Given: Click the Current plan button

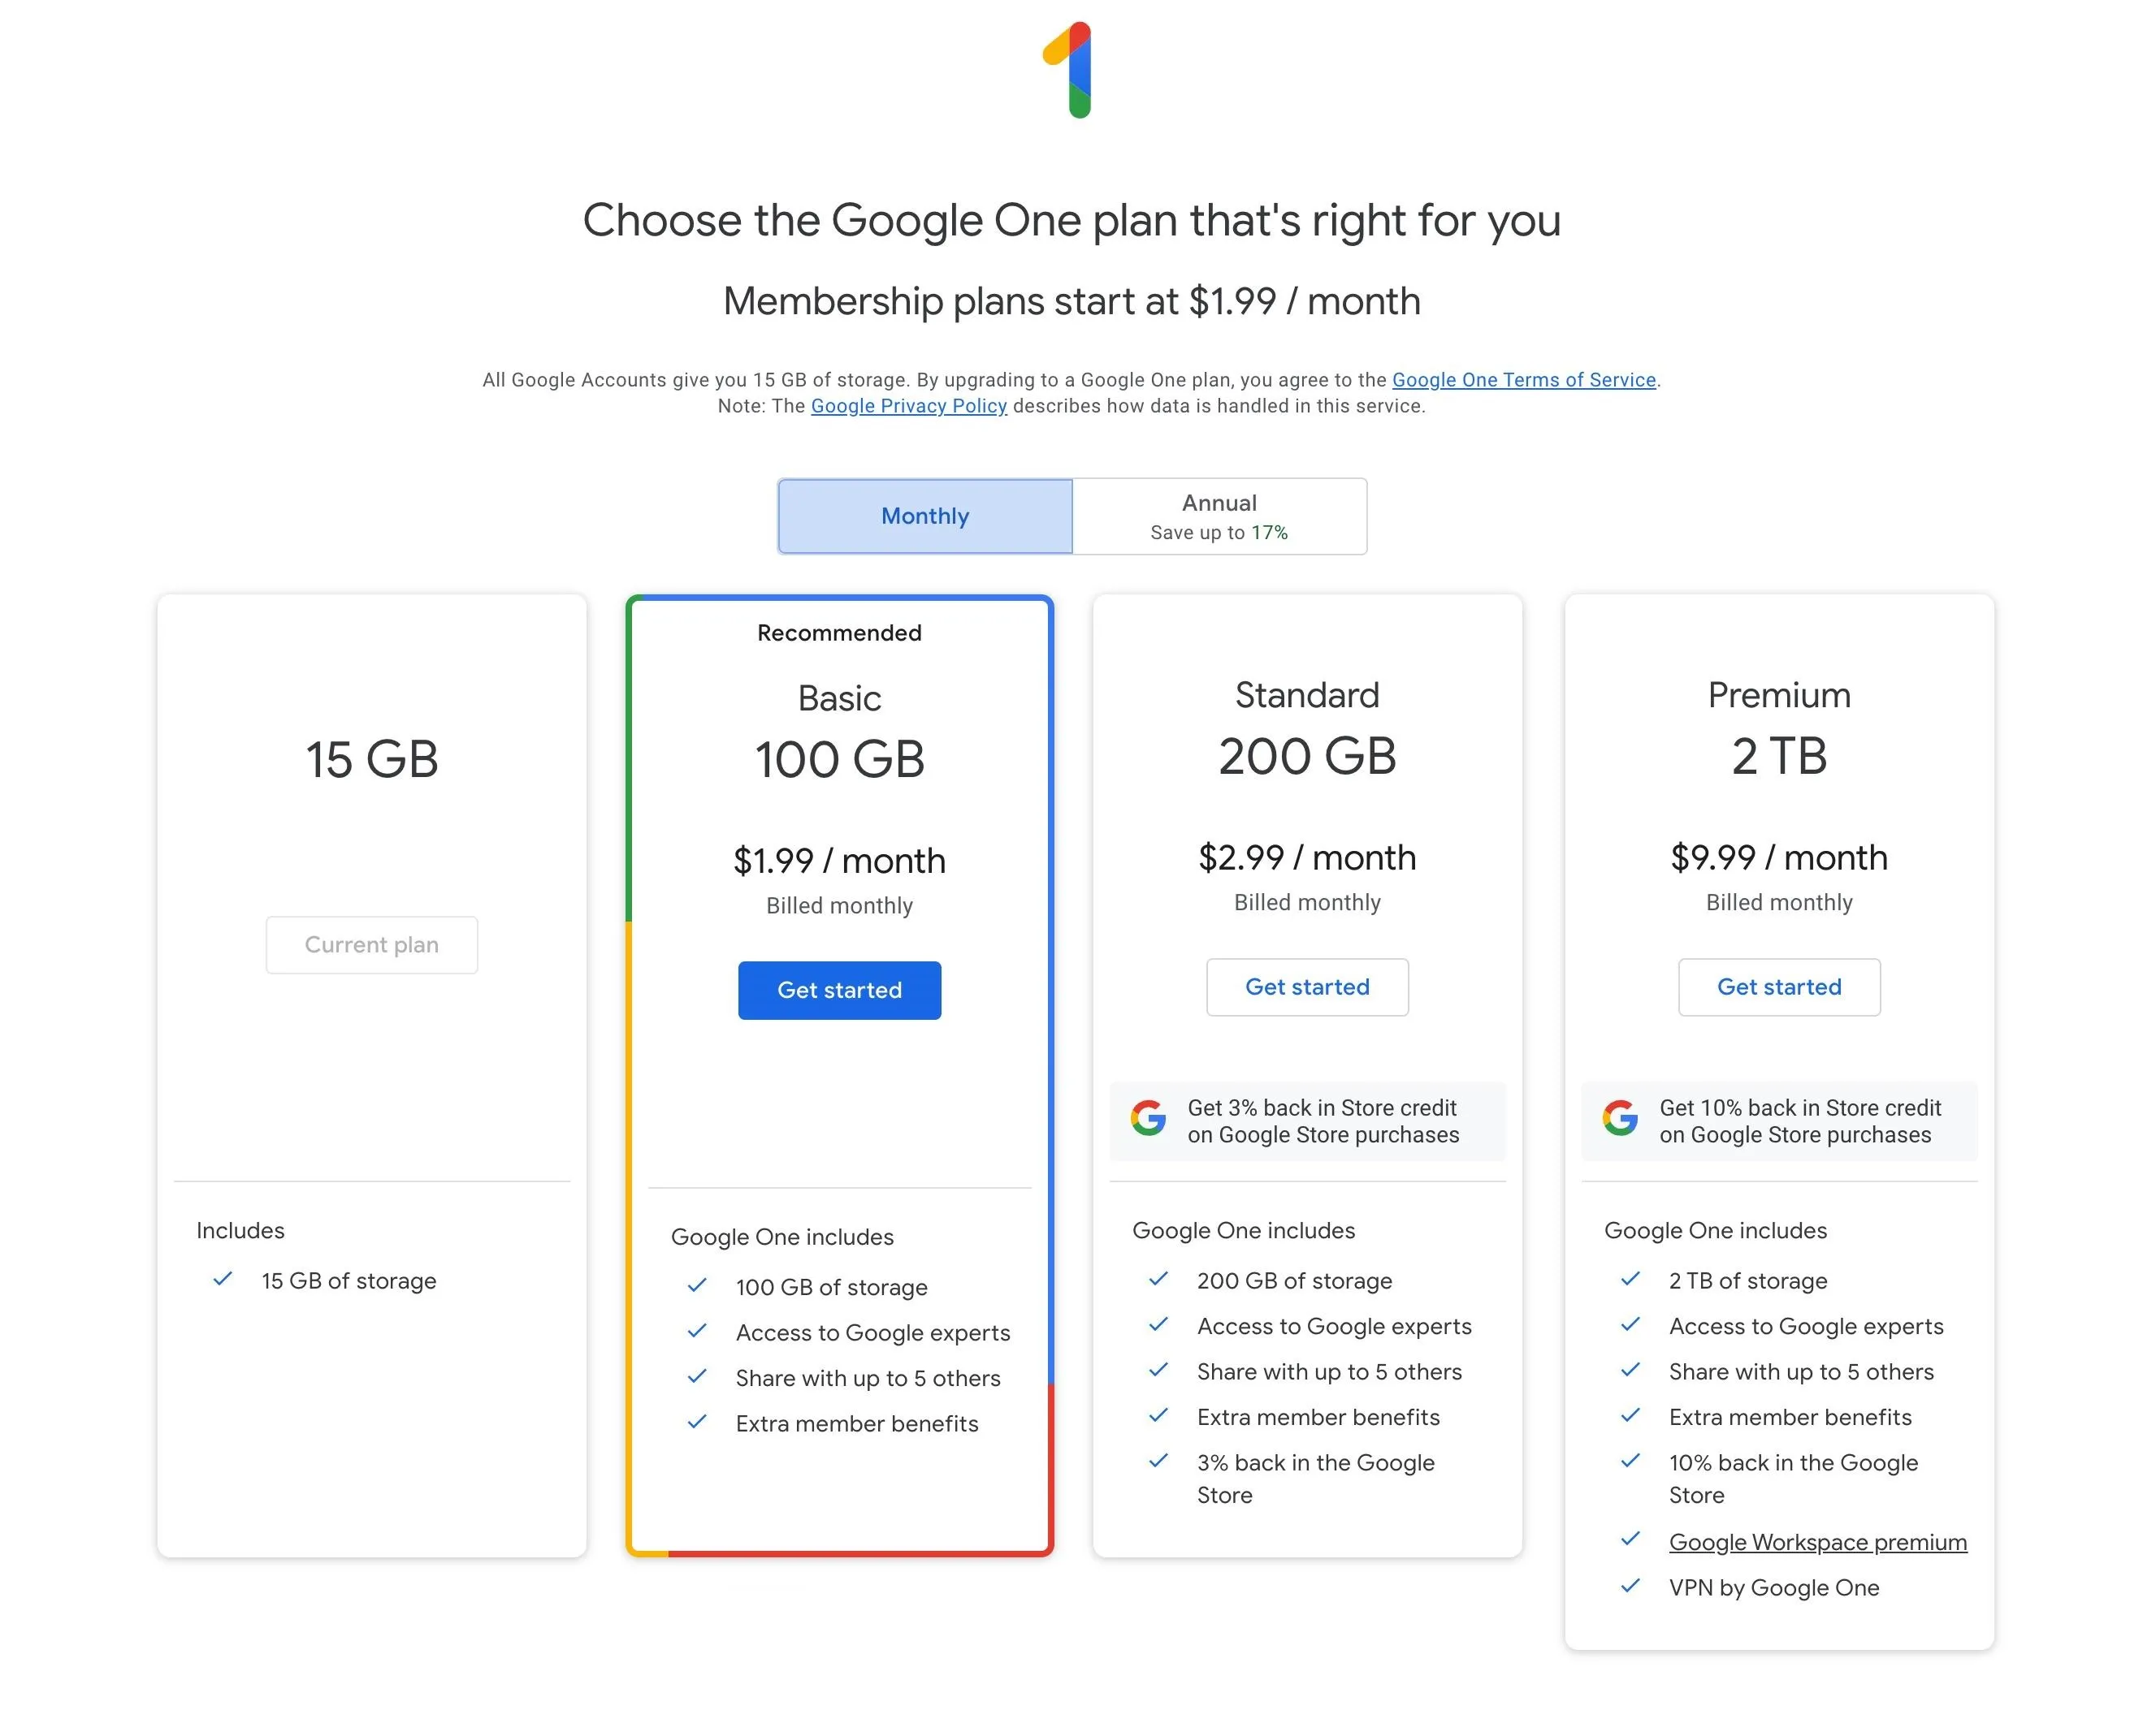Looking at the screenshot, I should [x=372, y=945].
